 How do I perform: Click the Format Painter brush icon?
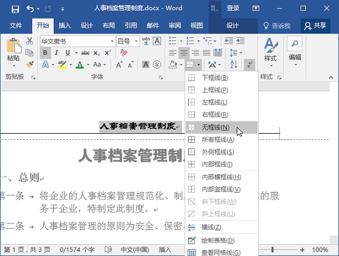point(30,65)
